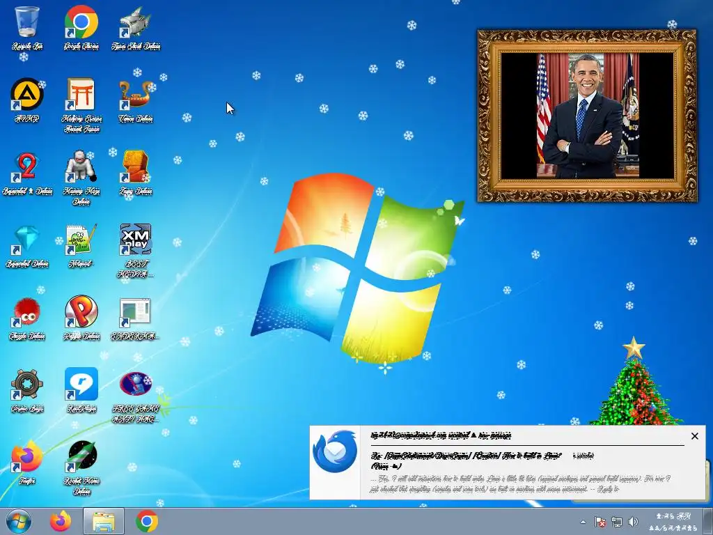Select the Mummy Maze Deluxe shortcut
Image resolution: width=713 pixels, height=535 pixels.
tap(81, 178)
